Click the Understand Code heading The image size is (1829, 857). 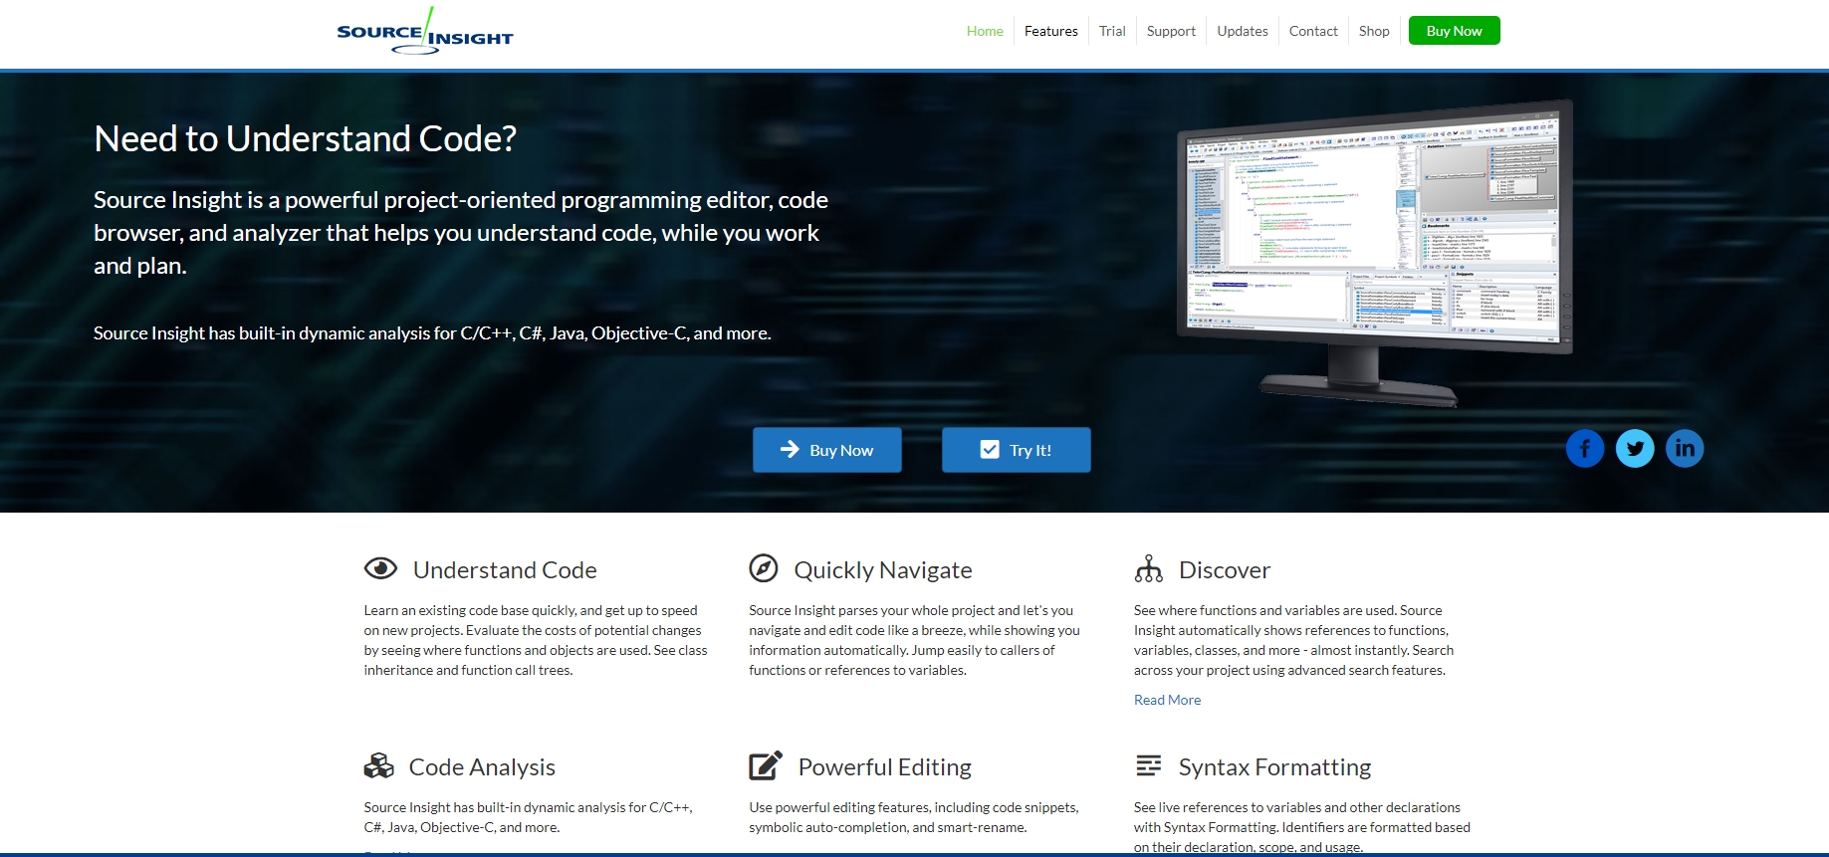pyautogui.click(x=505, y=570)
